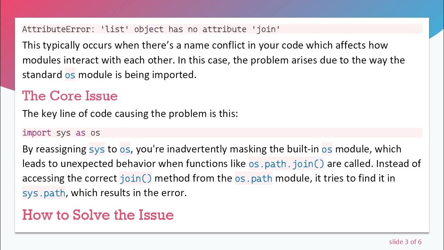This screenshot has height=250, width=444.
Task: Click the inline code "os.path.join()"
Action: click(x=286, y=164)
